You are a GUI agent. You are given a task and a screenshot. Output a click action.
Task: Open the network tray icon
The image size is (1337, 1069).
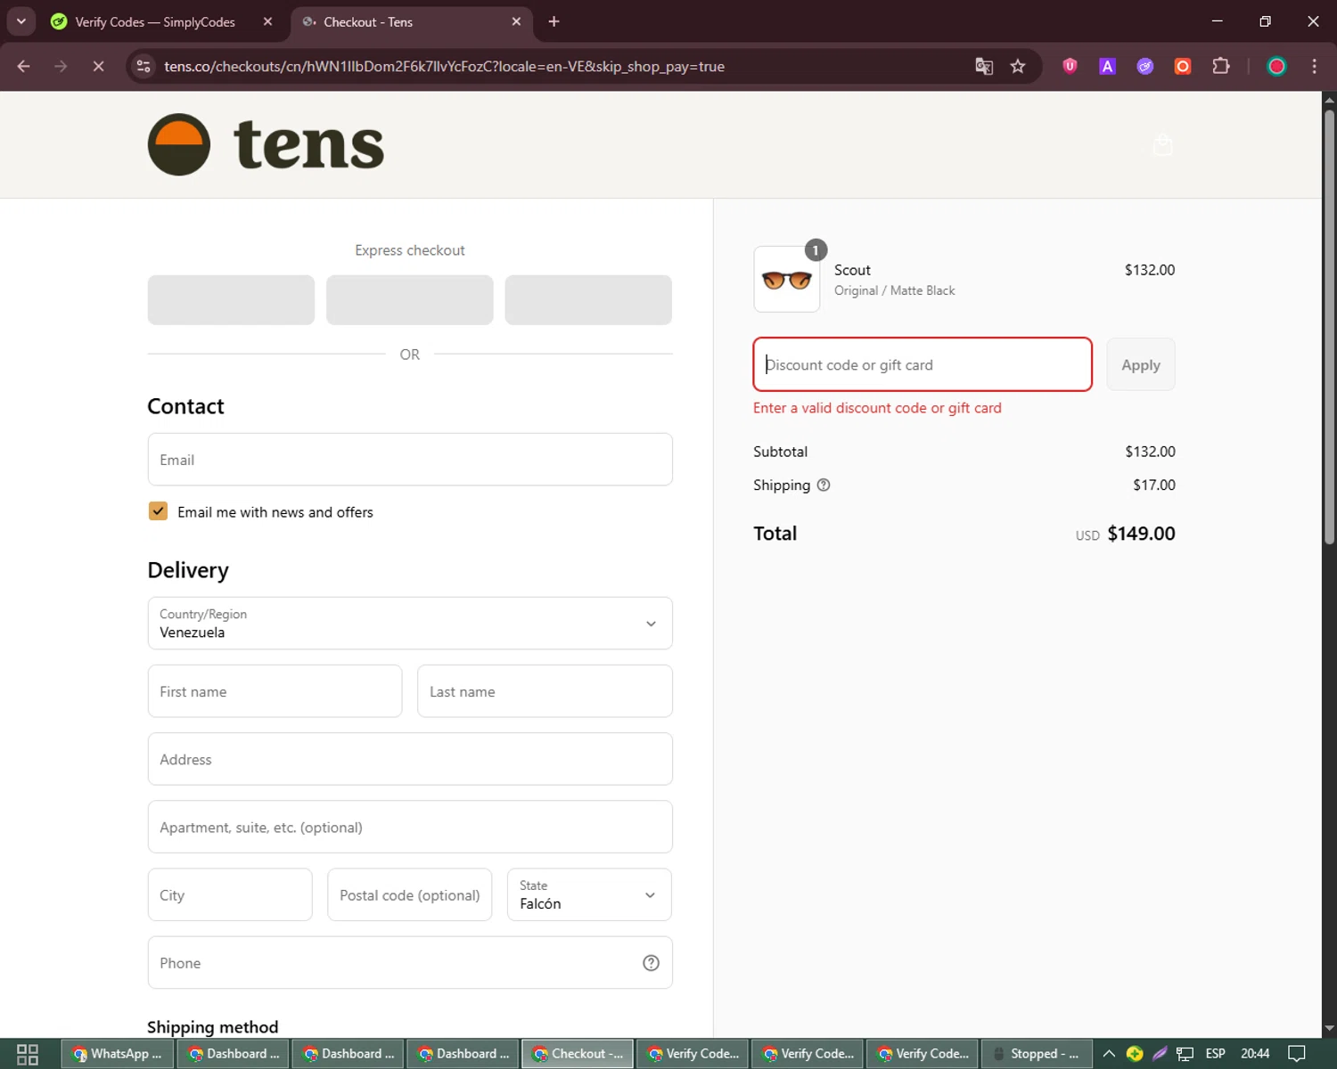[1185, 1054]
